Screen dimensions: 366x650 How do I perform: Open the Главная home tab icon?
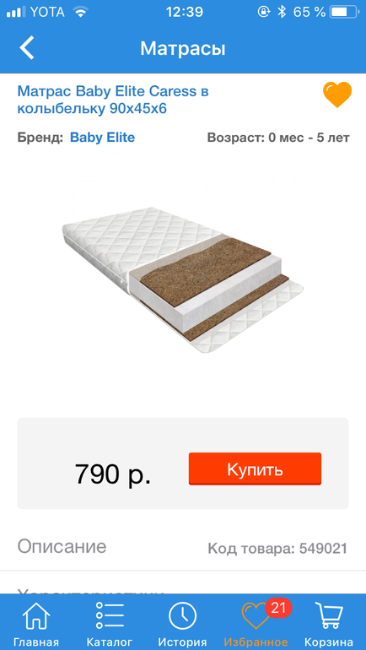pyautogui.click(x=36, y=616)
